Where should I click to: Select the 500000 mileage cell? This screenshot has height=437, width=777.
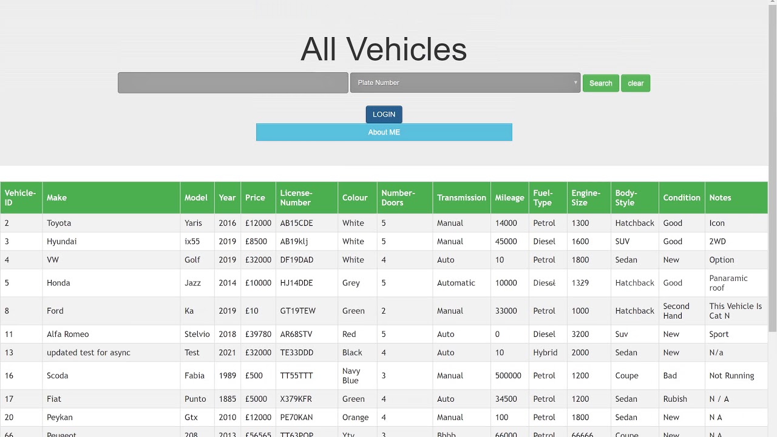pos(510,376)
